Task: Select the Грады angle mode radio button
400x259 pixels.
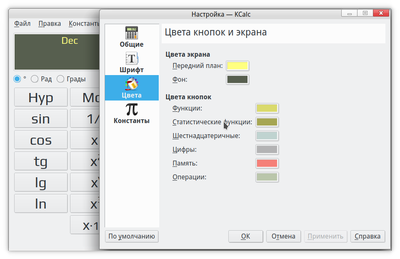Action: (x=60, y=79)
